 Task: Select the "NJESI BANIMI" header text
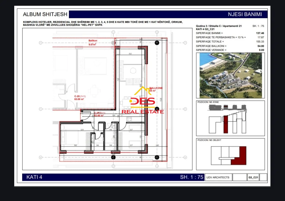pyautogui.click(x=245, y=14)
